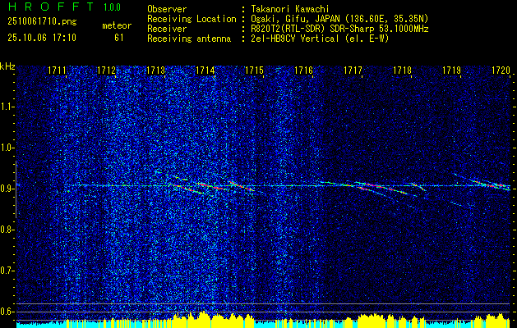Click observer name Takanori Kawachi

(x=289, y=9)
